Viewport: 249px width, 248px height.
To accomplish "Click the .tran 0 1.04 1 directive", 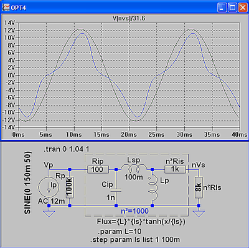I will tap(67, 149).
